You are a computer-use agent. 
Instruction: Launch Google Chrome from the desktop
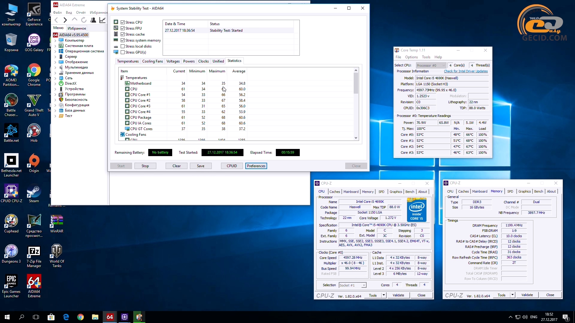click(x=34, y=75)
